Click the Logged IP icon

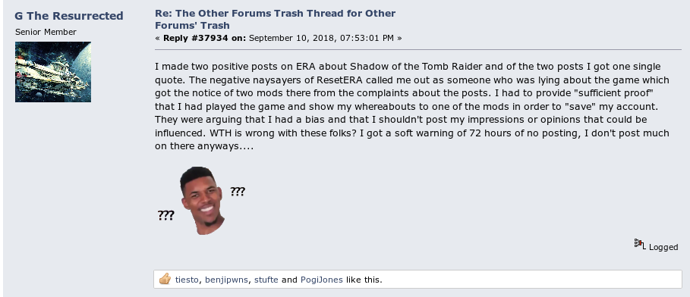tap(640, 244)
